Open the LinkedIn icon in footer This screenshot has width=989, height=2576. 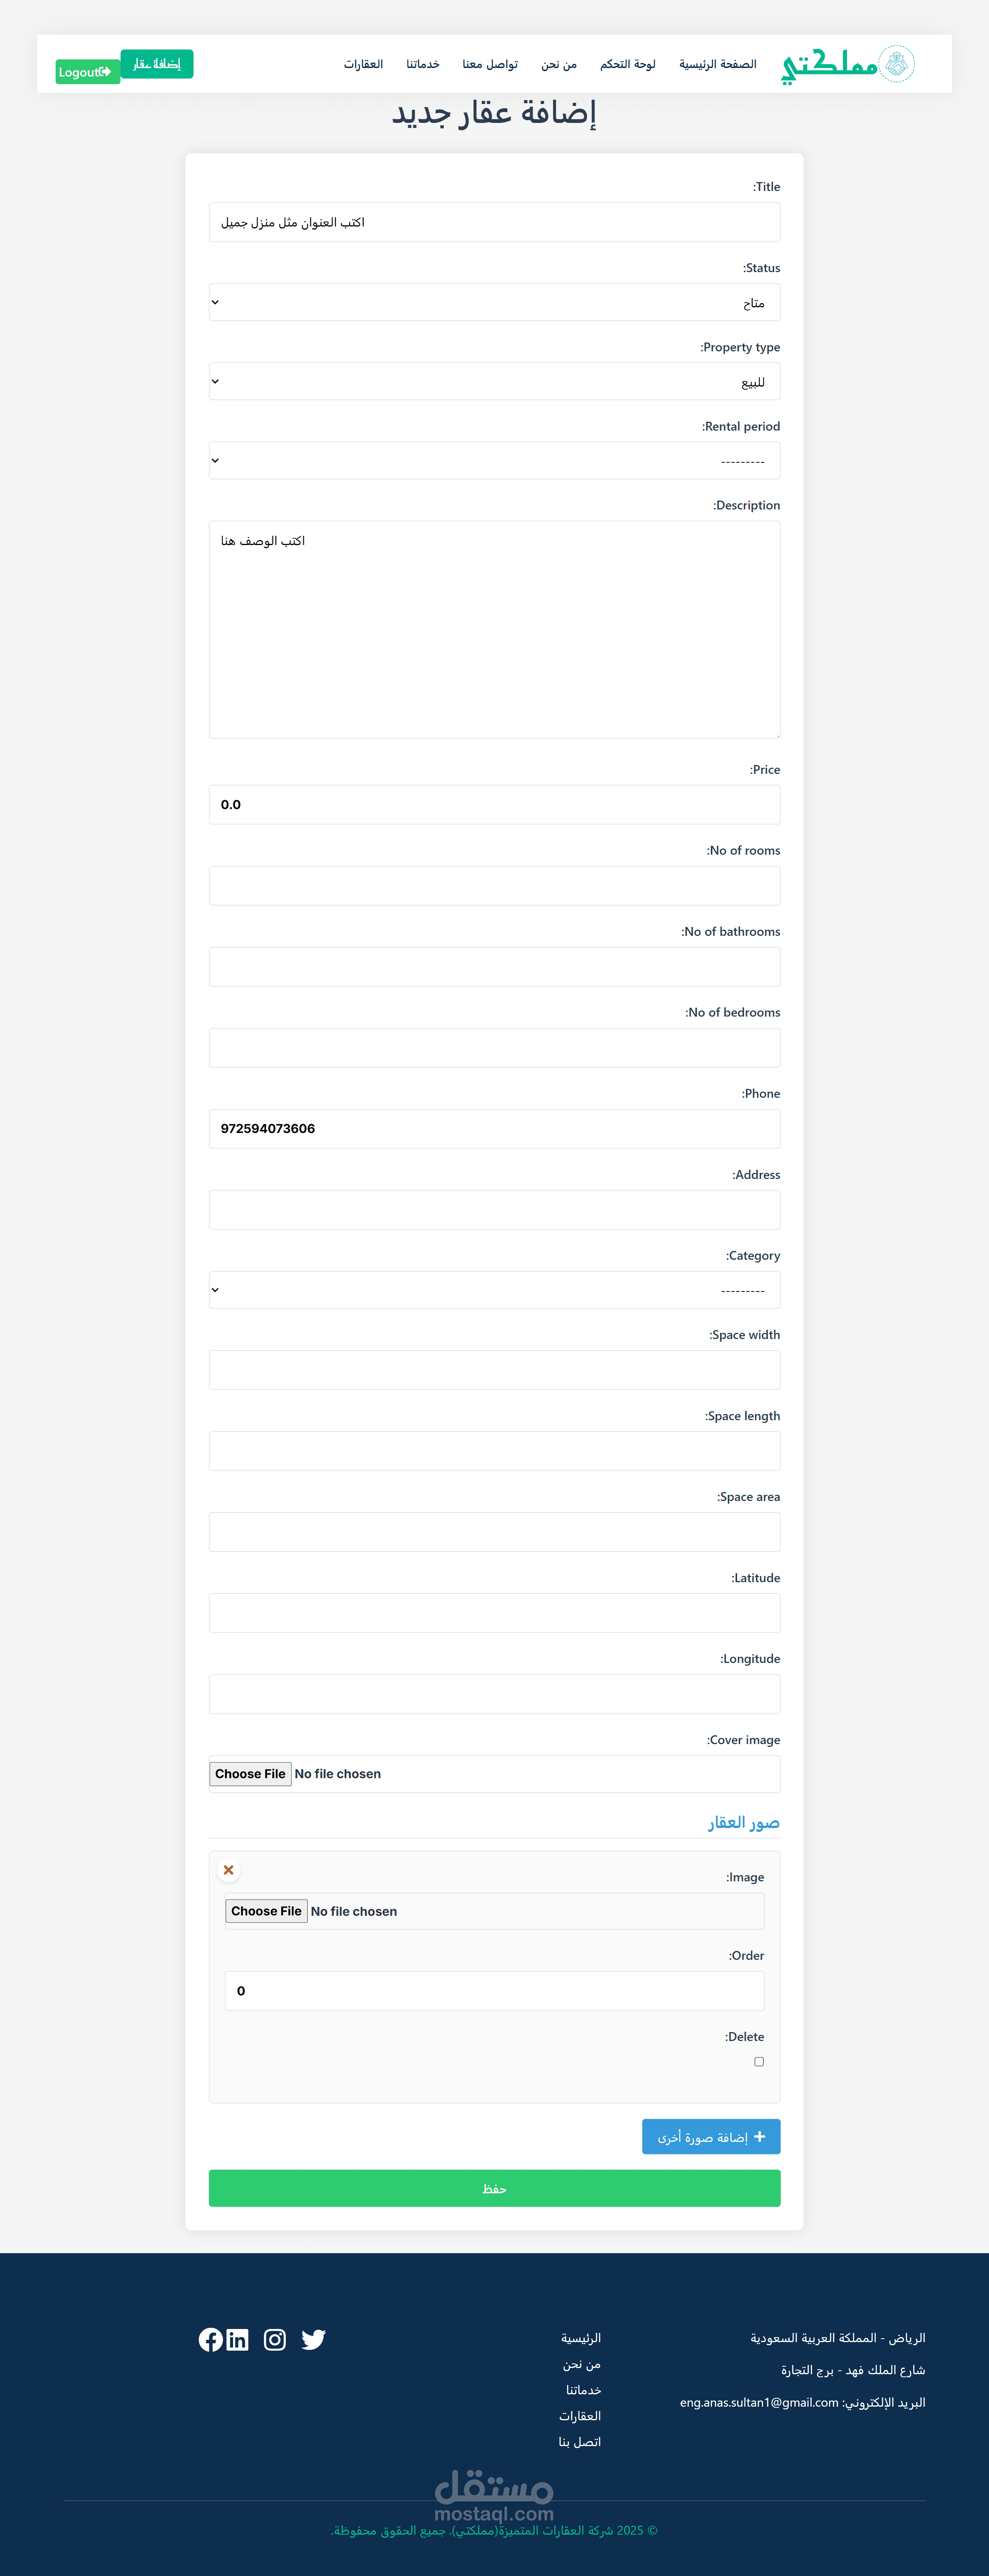pos(238,2339)
